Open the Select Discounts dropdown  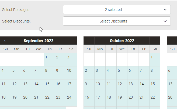coord(117,21)
